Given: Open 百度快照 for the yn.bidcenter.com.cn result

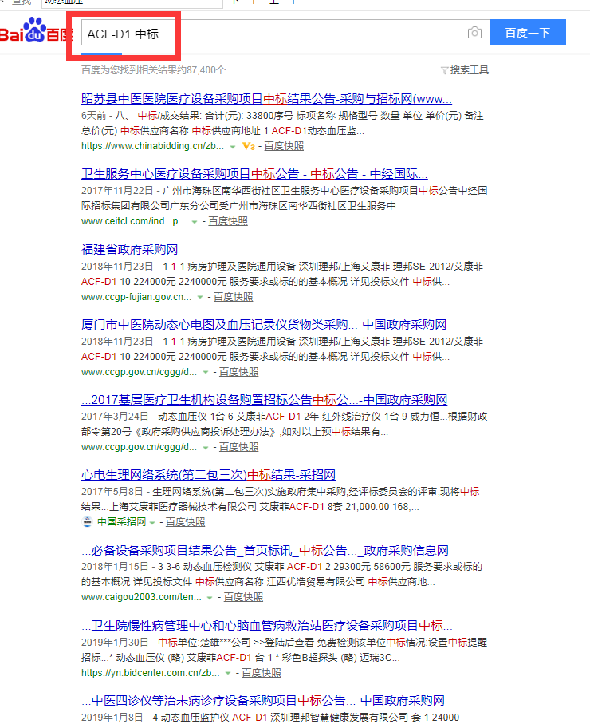Looking at the screenshot, I should 261,673.
